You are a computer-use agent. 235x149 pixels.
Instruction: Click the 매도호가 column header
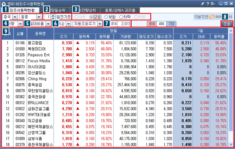[x=146, y=36]
